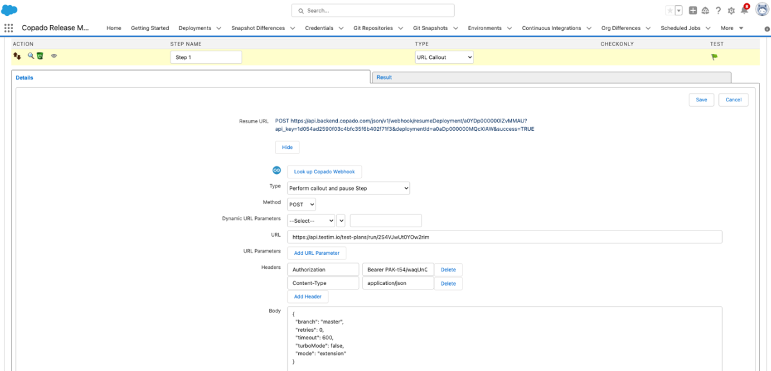Expand the Git Repositories chevron
The height and width of the screenshot is (371, 771).
tap(401, 28)
